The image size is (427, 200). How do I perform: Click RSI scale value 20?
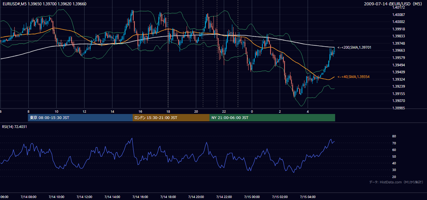click(394, 177)
